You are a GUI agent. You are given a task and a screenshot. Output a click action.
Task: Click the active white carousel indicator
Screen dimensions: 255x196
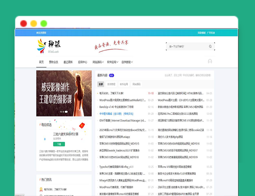pyautogui.click(x=66, y=112)
